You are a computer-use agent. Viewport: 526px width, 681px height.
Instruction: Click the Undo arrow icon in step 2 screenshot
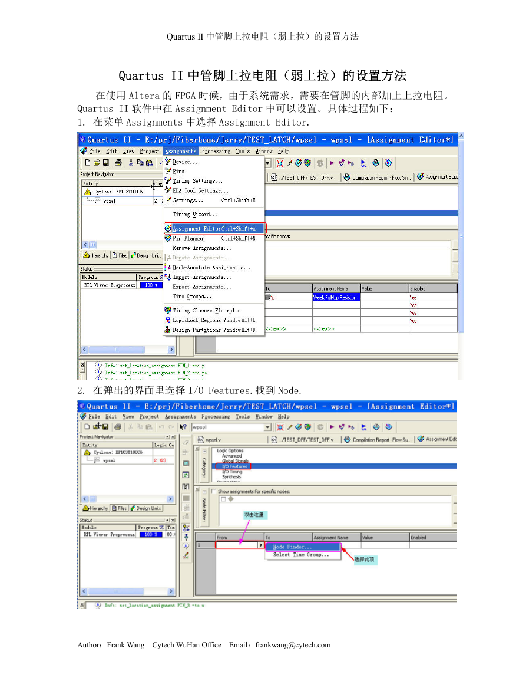click(161, 427)
